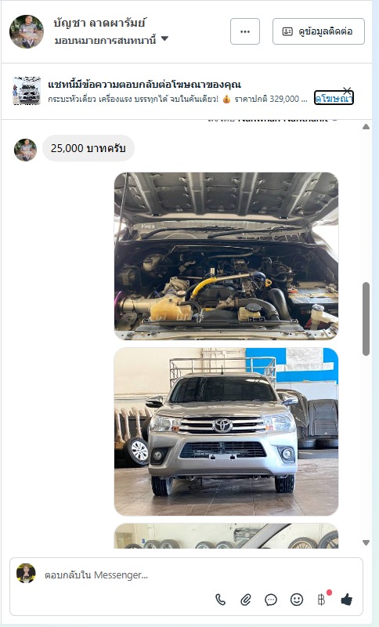Close the ad reply notice banner

pos(347,90)
